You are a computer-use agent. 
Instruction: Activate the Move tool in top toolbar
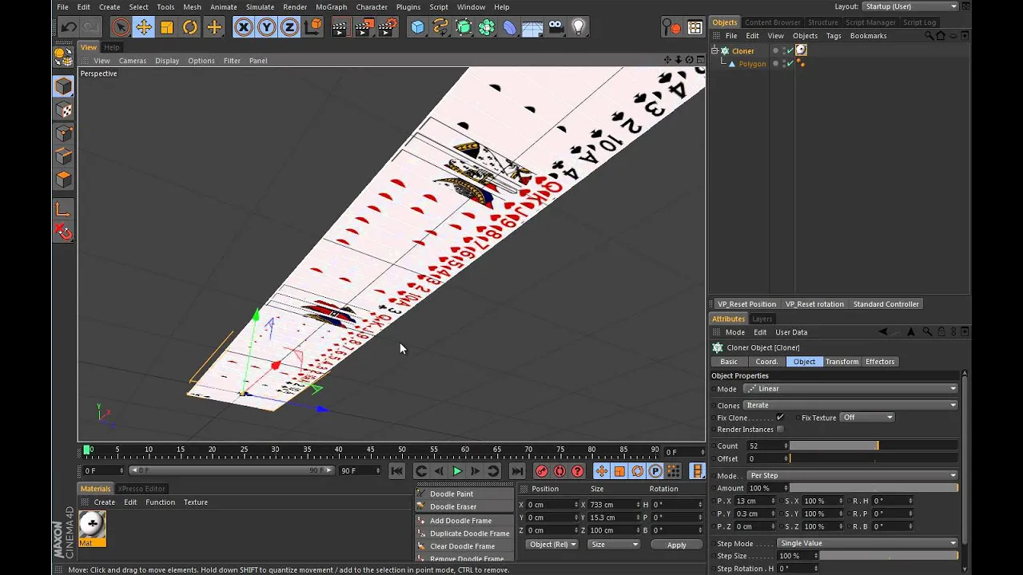tap(144, 27)
